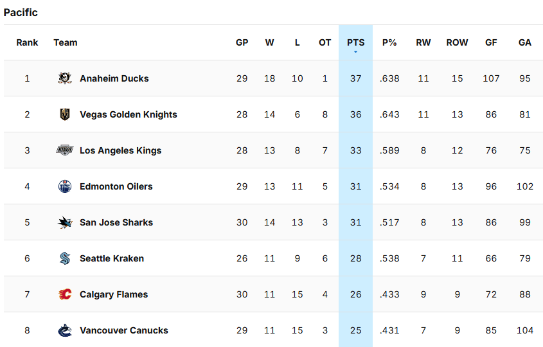Sort by the Team column header
Viewport: 543px width, 347px height.
[65, 42]
